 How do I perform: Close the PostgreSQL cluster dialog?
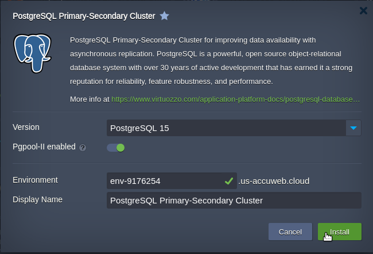(x=363, y=10)
